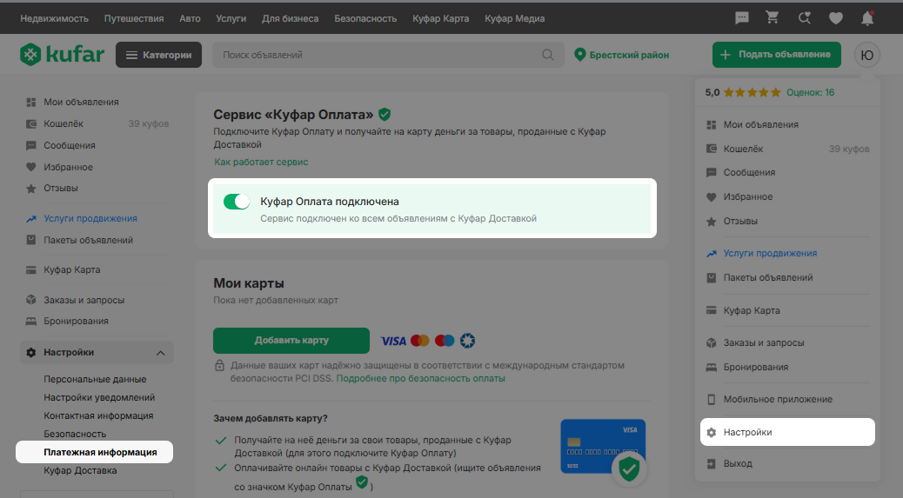Open Бронирования in left sidebar

[76, 321]
